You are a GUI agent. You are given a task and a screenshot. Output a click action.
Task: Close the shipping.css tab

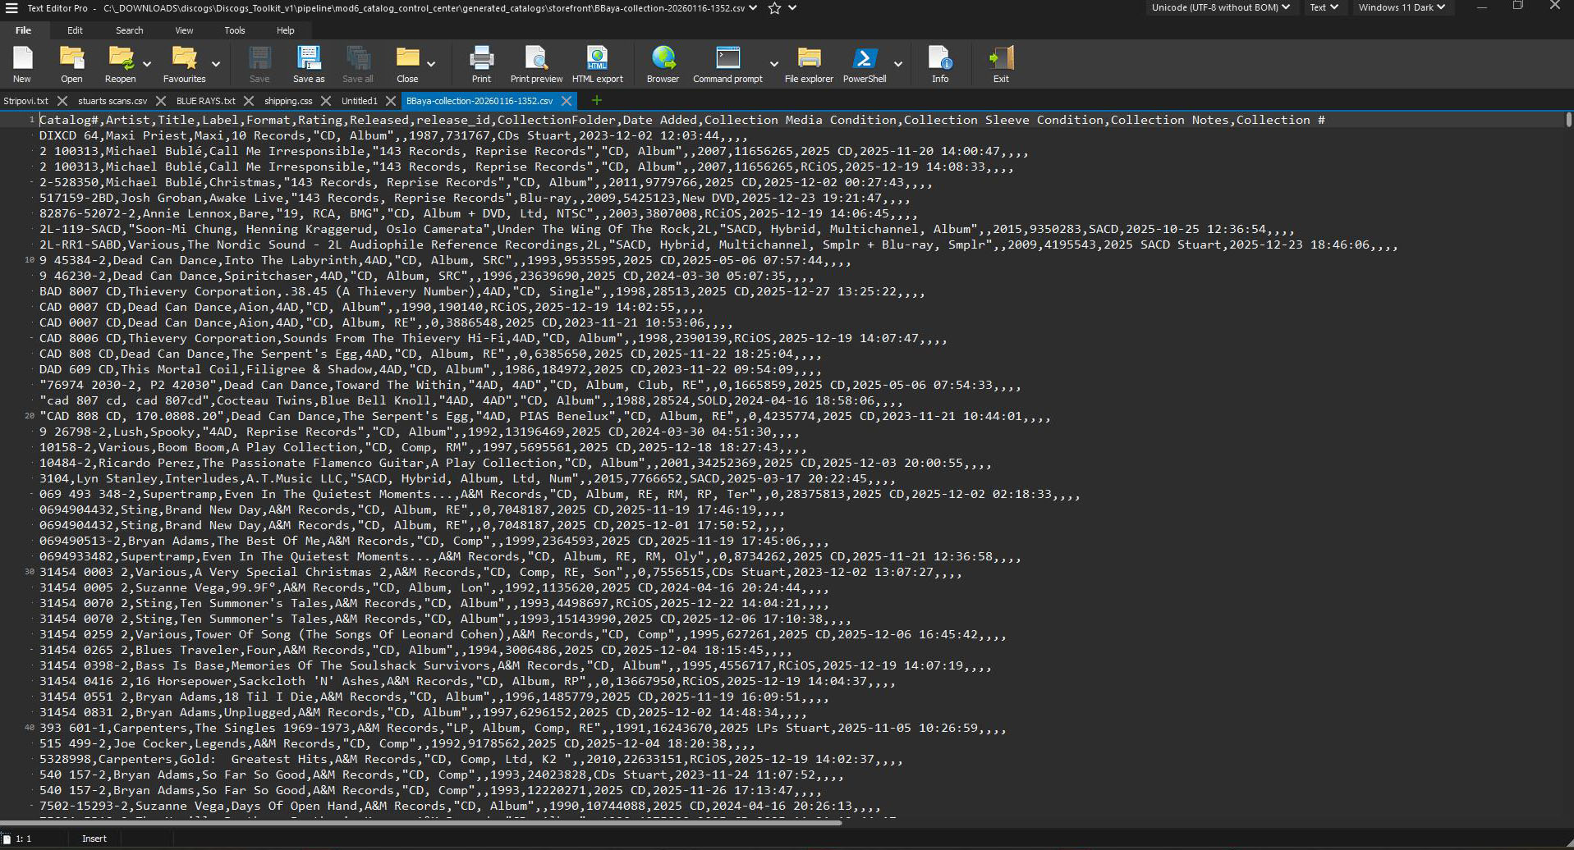pos(326,101)
